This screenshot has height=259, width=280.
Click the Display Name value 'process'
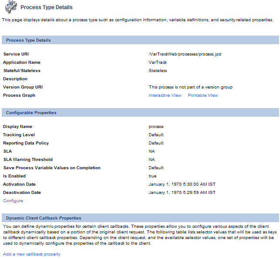tap(156, 127)
